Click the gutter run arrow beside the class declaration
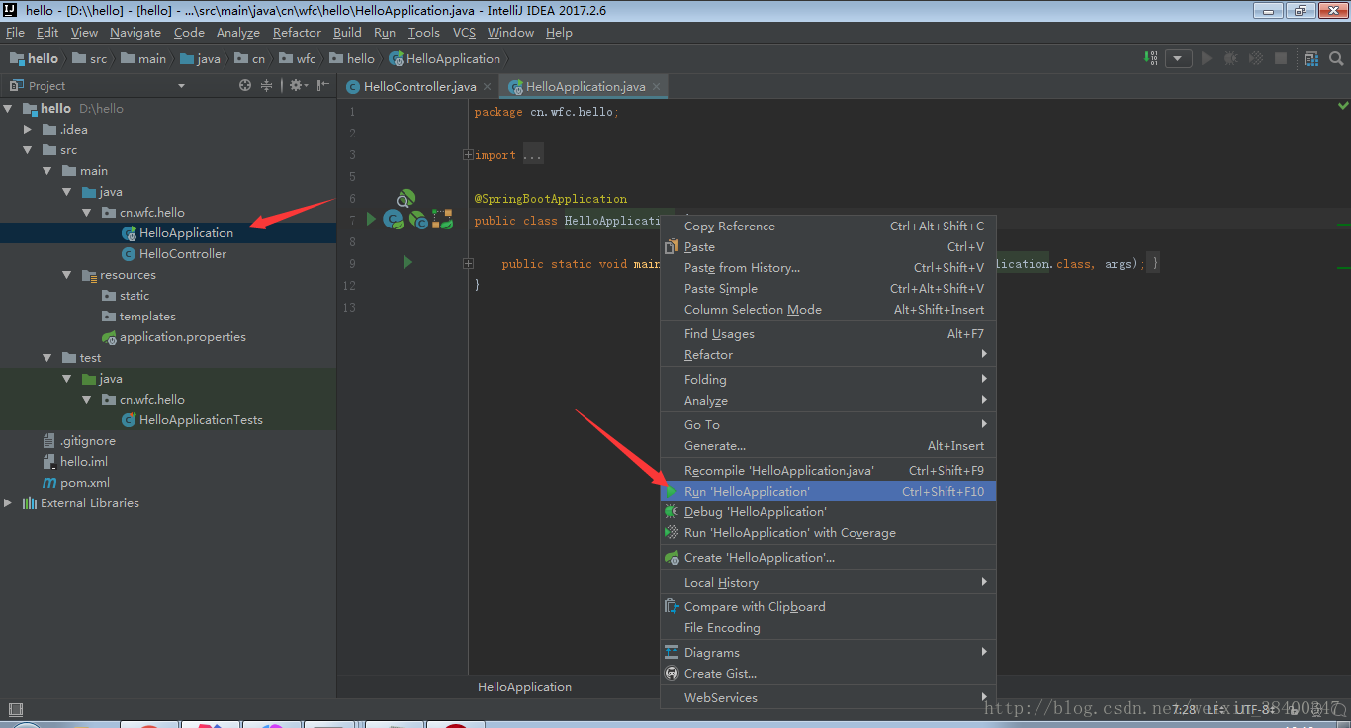1351x728 pixels. (x=372, y=219)
